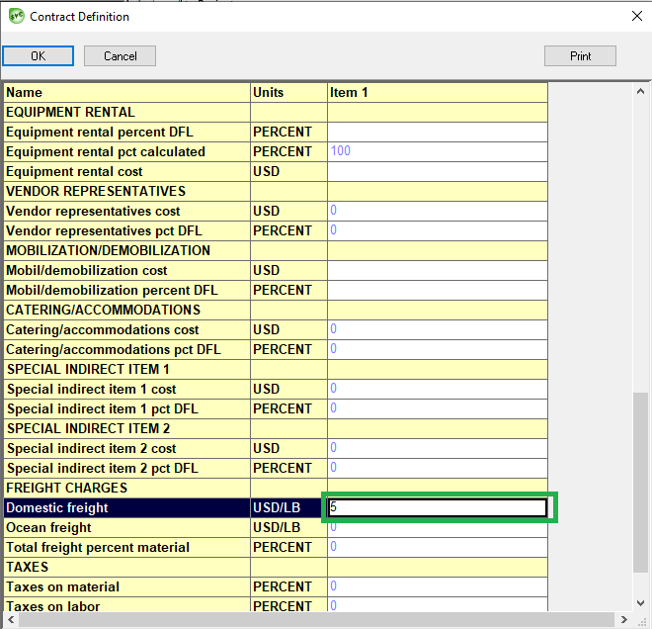The image size is (652, 629).
Task: Select Taxes on material value cell
Action: click(x=438, y=586)
